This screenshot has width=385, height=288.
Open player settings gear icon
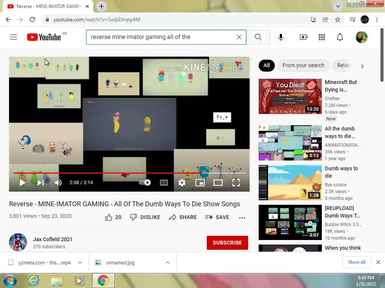182,183
